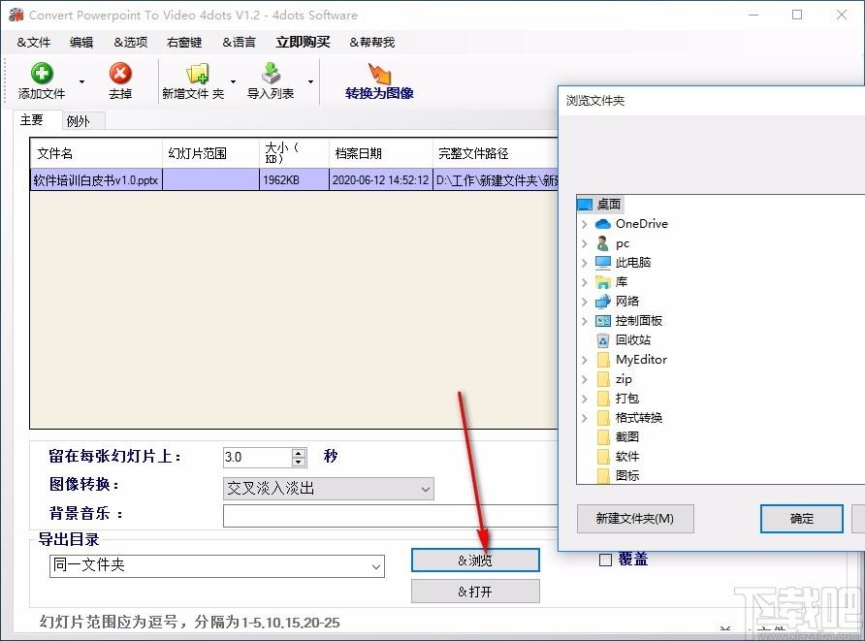The height and width of the screenshot is (641, 865).
Task: Click the Browse (&浏览) button
Action: 475,561
